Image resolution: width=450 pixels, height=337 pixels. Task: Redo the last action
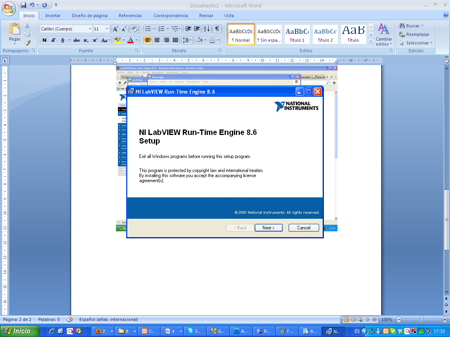(45, 5)
